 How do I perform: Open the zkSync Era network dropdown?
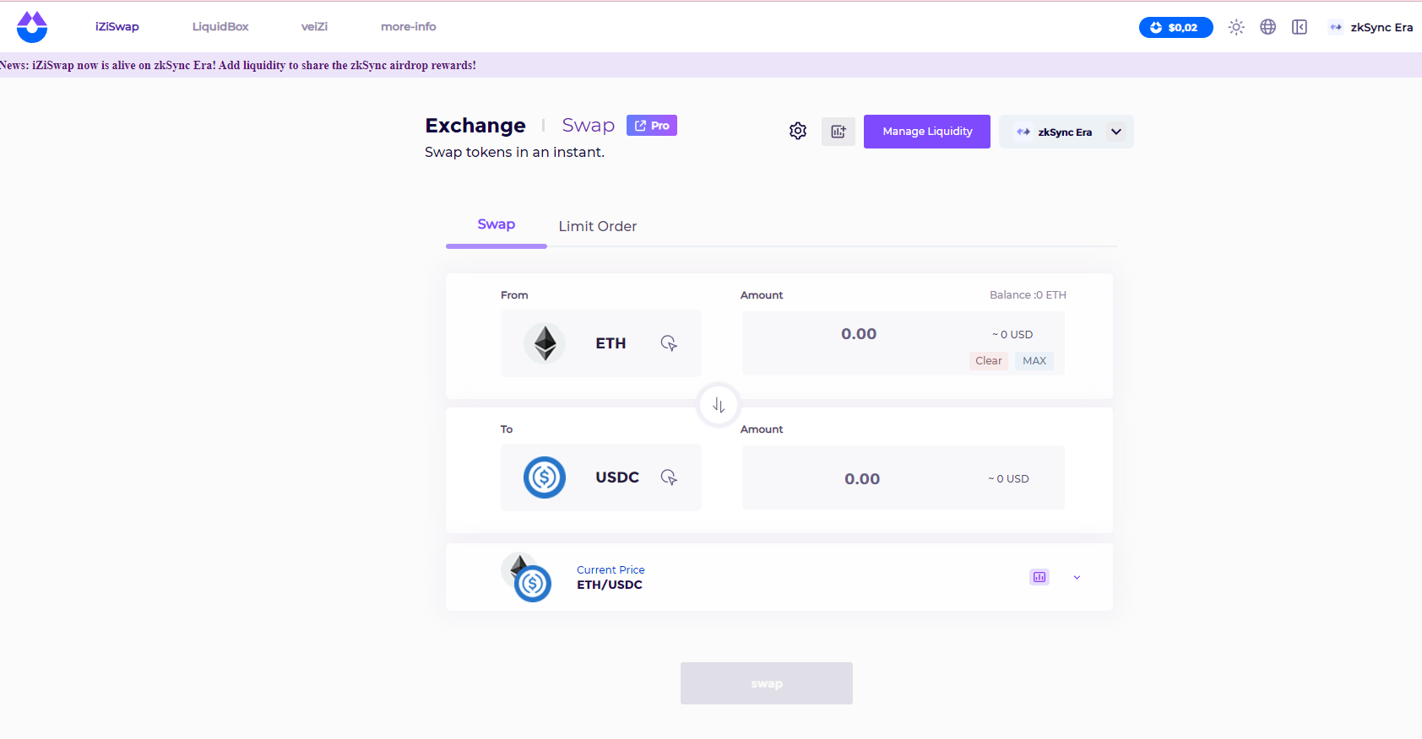[1066, 132]
